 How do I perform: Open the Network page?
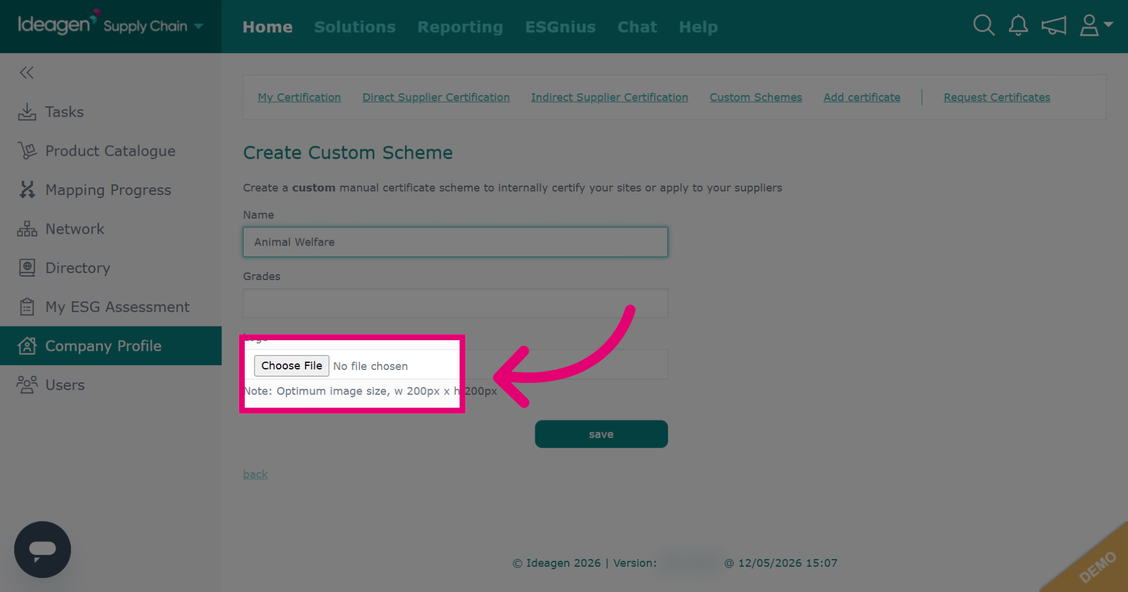pos(110,229)
